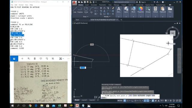192x108 pixels.
Task: Open the Annotation text panel
Action: tap(119, 10)
